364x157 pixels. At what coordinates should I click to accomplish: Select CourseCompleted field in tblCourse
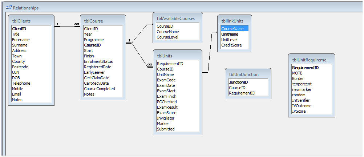point(103,89)
